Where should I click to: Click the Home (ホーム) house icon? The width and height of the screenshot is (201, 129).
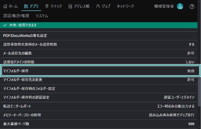[x=5, y=6]
